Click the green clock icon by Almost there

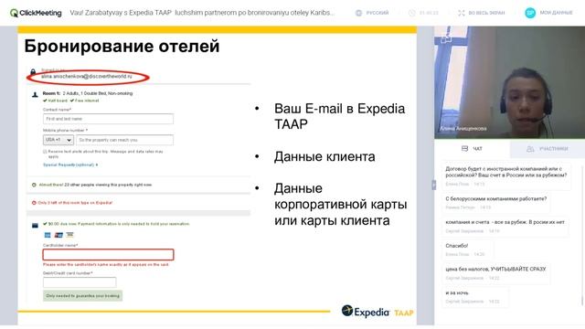(34, 185)
